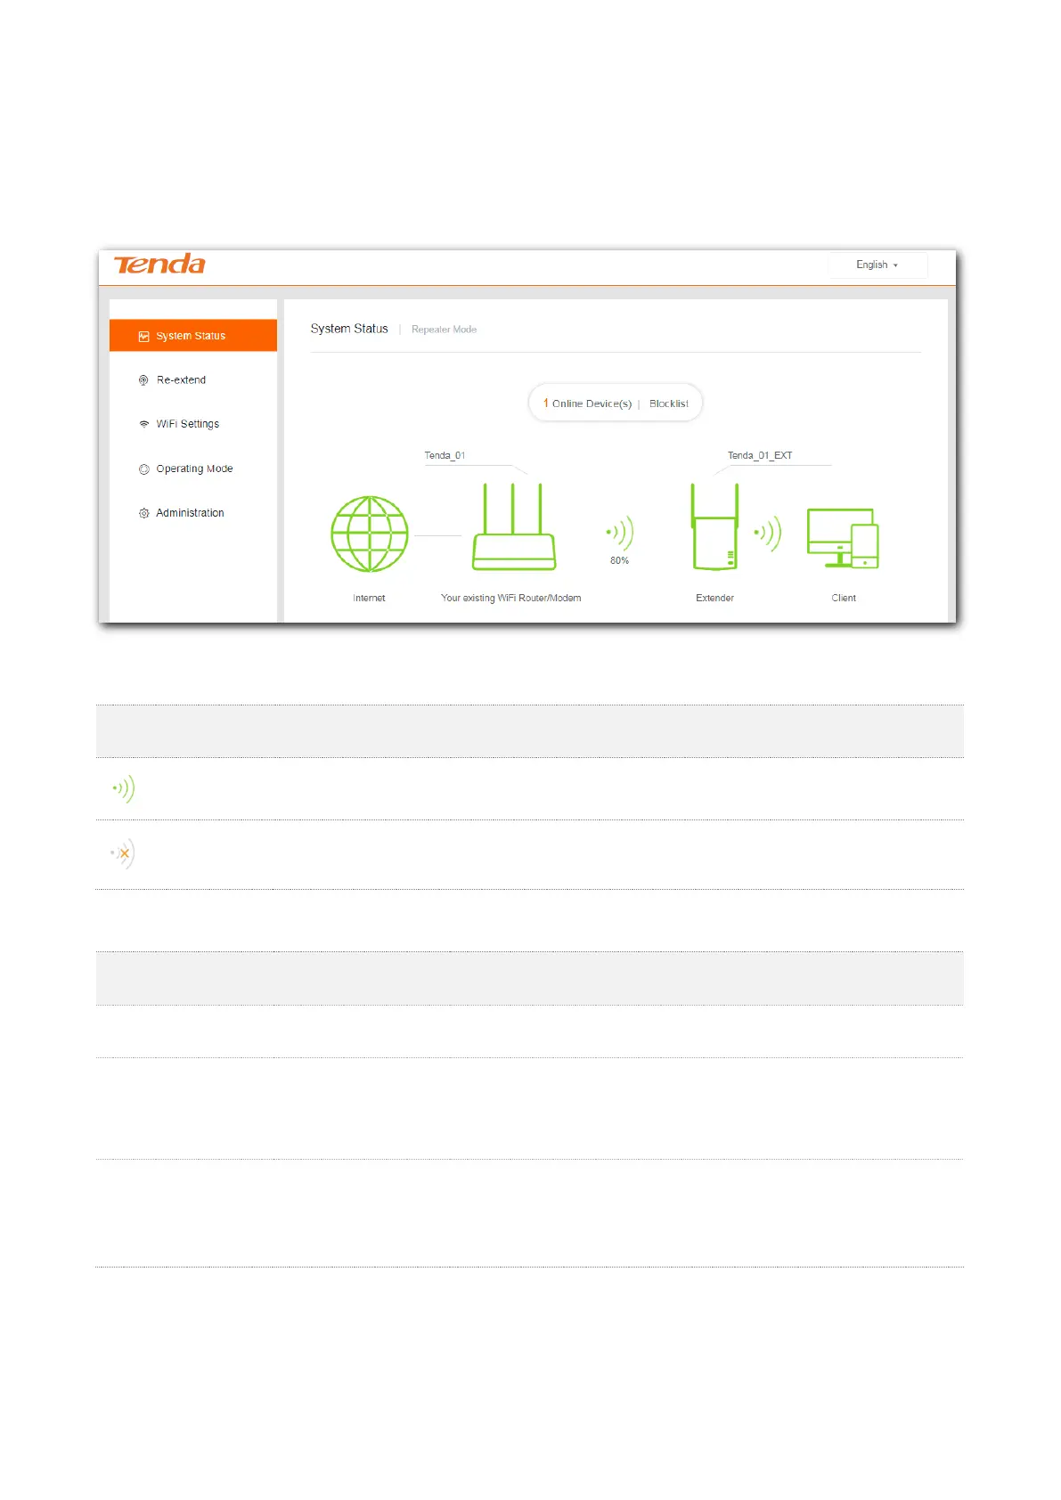Open the English language dropdown
This screenshot has width=1061, height=1500.
(877, 265)
